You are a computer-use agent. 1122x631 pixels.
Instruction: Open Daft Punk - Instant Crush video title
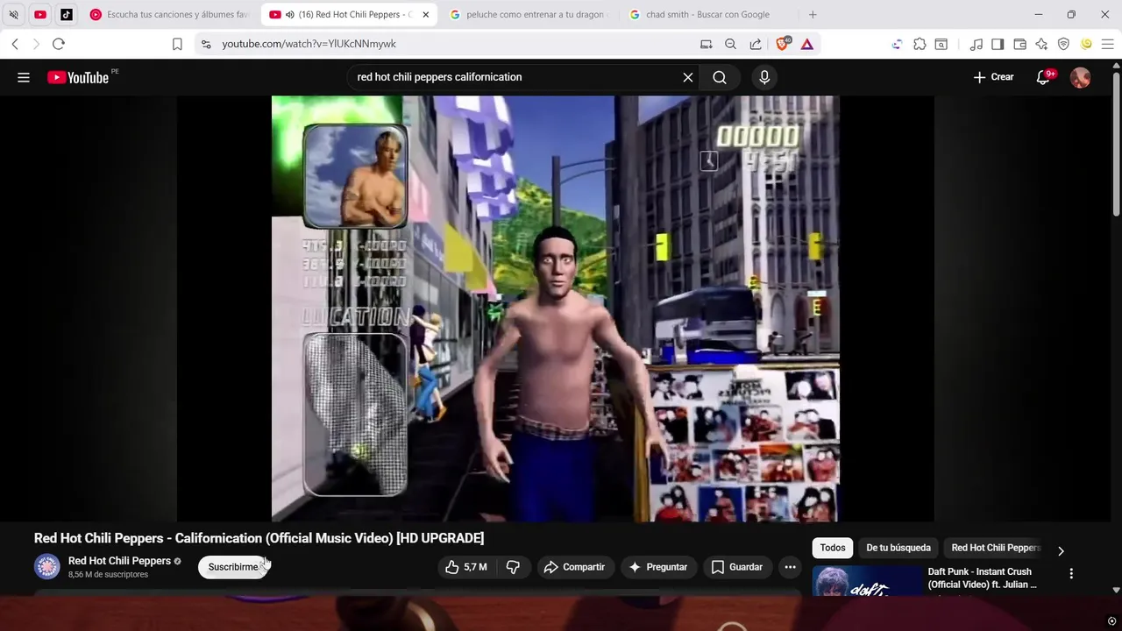pyautogui.click(x=982, y=578)
